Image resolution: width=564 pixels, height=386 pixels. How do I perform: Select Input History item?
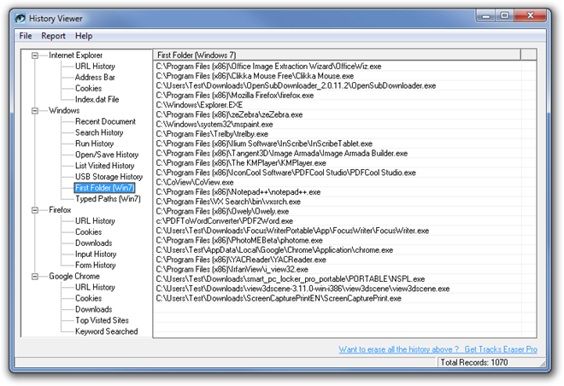pyautogui.click(x=96, y=254)
